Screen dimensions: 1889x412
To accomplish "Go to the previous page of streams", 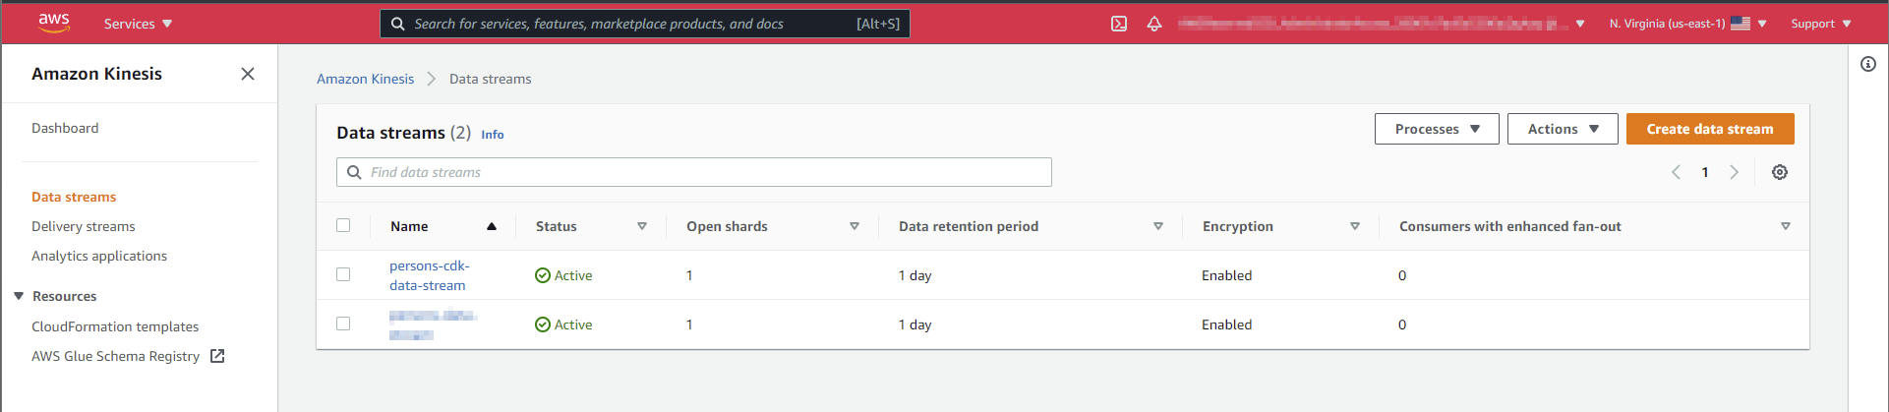I will 1677,172.
